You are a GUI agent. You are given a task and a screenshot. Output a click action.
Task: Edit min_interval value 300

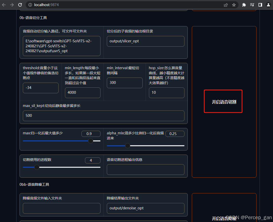[125, 83]
